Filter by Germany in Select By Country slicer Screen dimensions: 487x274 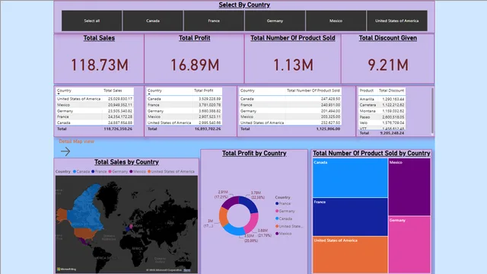click(275, 21)
